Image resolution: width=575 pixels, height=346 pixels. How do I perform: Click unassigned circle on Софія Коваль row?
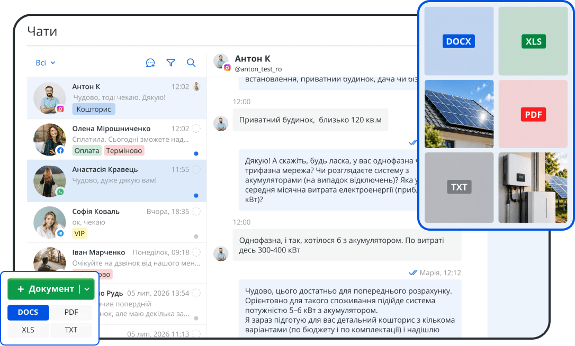point(196,211)
